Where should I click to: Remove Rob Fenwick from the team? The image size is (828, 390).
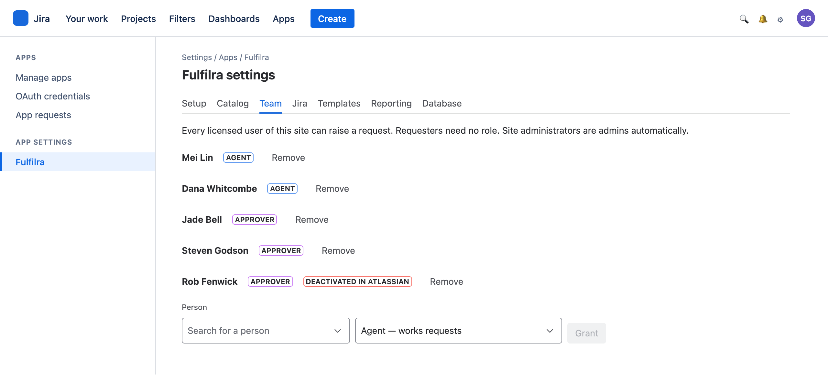446,282
